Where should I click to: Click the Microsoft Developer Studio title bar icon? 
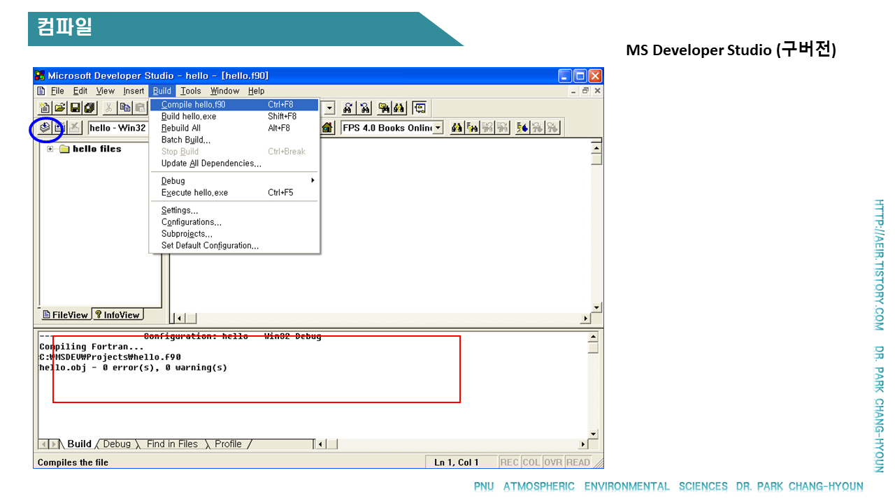(41, 75)
